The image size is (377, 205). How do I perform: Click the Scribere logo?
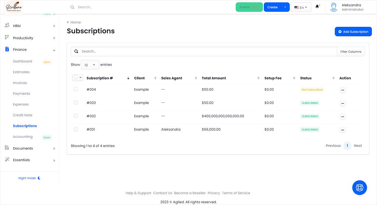14,7
